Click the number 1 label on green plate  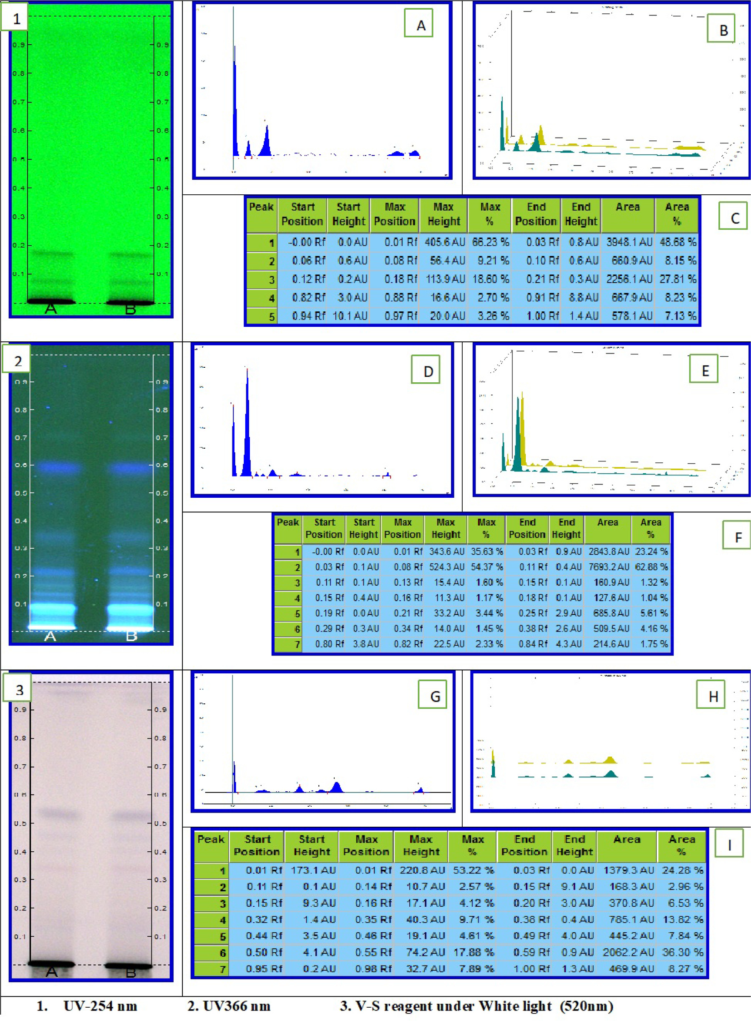tap(16, 18)
